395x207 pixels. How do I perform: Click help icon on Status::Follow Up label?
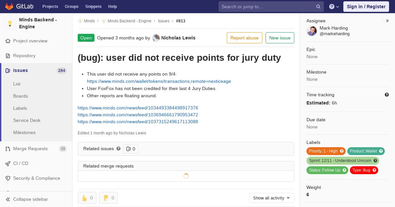coord(344,170)
